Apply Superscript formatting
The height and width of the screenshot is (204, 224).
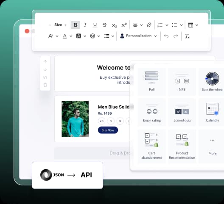124,25
